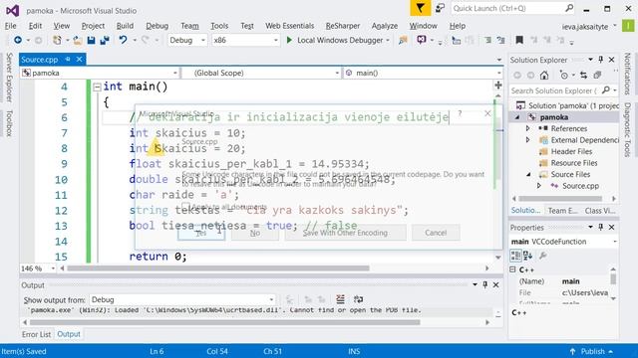Save the file with the Save icon
Viewport: 638px width, 358px height.
91,40
